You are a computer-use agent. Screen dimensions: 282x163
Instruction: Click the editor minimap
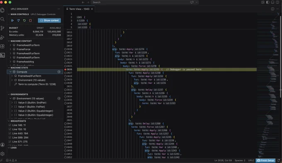click(x=268, y=85)
